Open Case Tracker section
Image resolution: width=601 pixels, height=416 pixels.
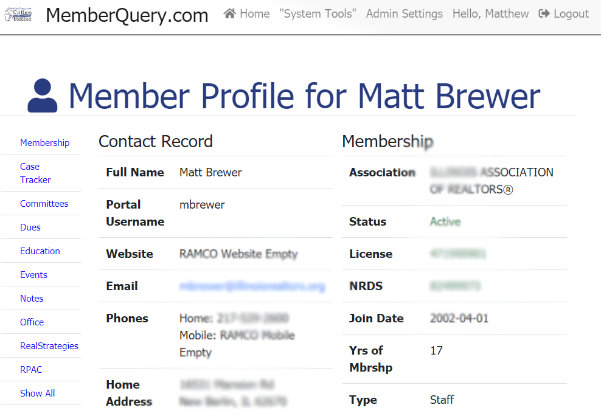(35, 173)
